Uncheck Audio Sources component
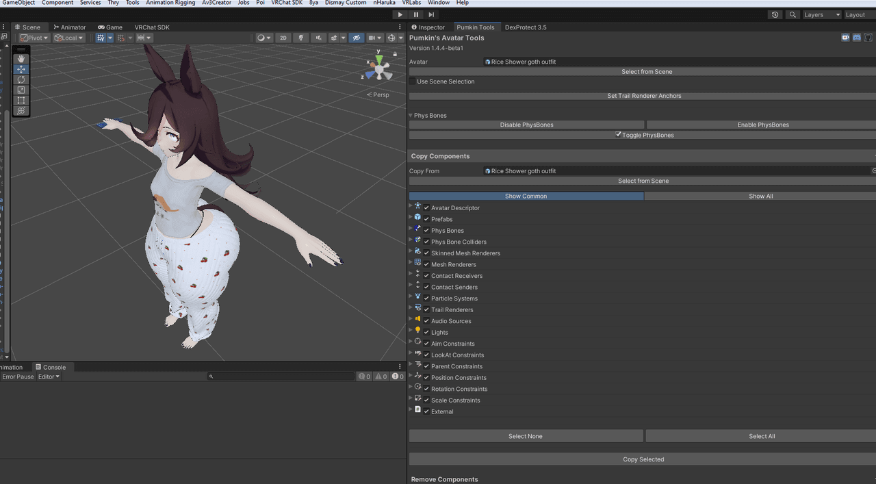Viewport: 876px width, 484px height. pos(426,321)
